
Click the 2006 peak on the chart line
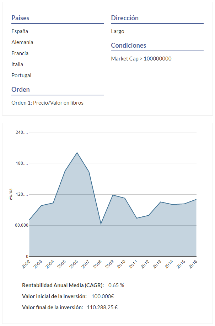point(77,153)
